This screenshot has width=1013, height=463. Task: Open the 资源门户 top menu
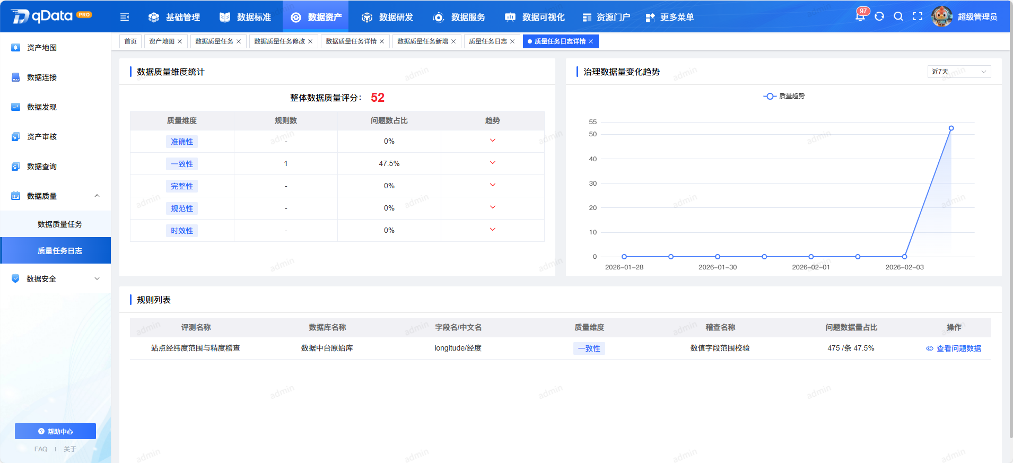606,17
